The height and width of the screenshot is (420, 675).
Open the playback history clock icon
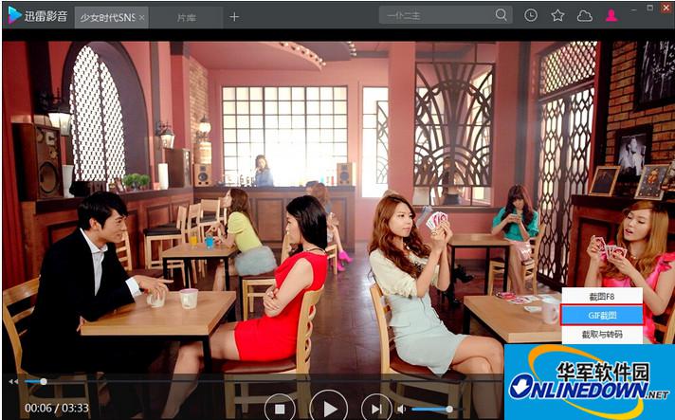[x=531, y=15]
